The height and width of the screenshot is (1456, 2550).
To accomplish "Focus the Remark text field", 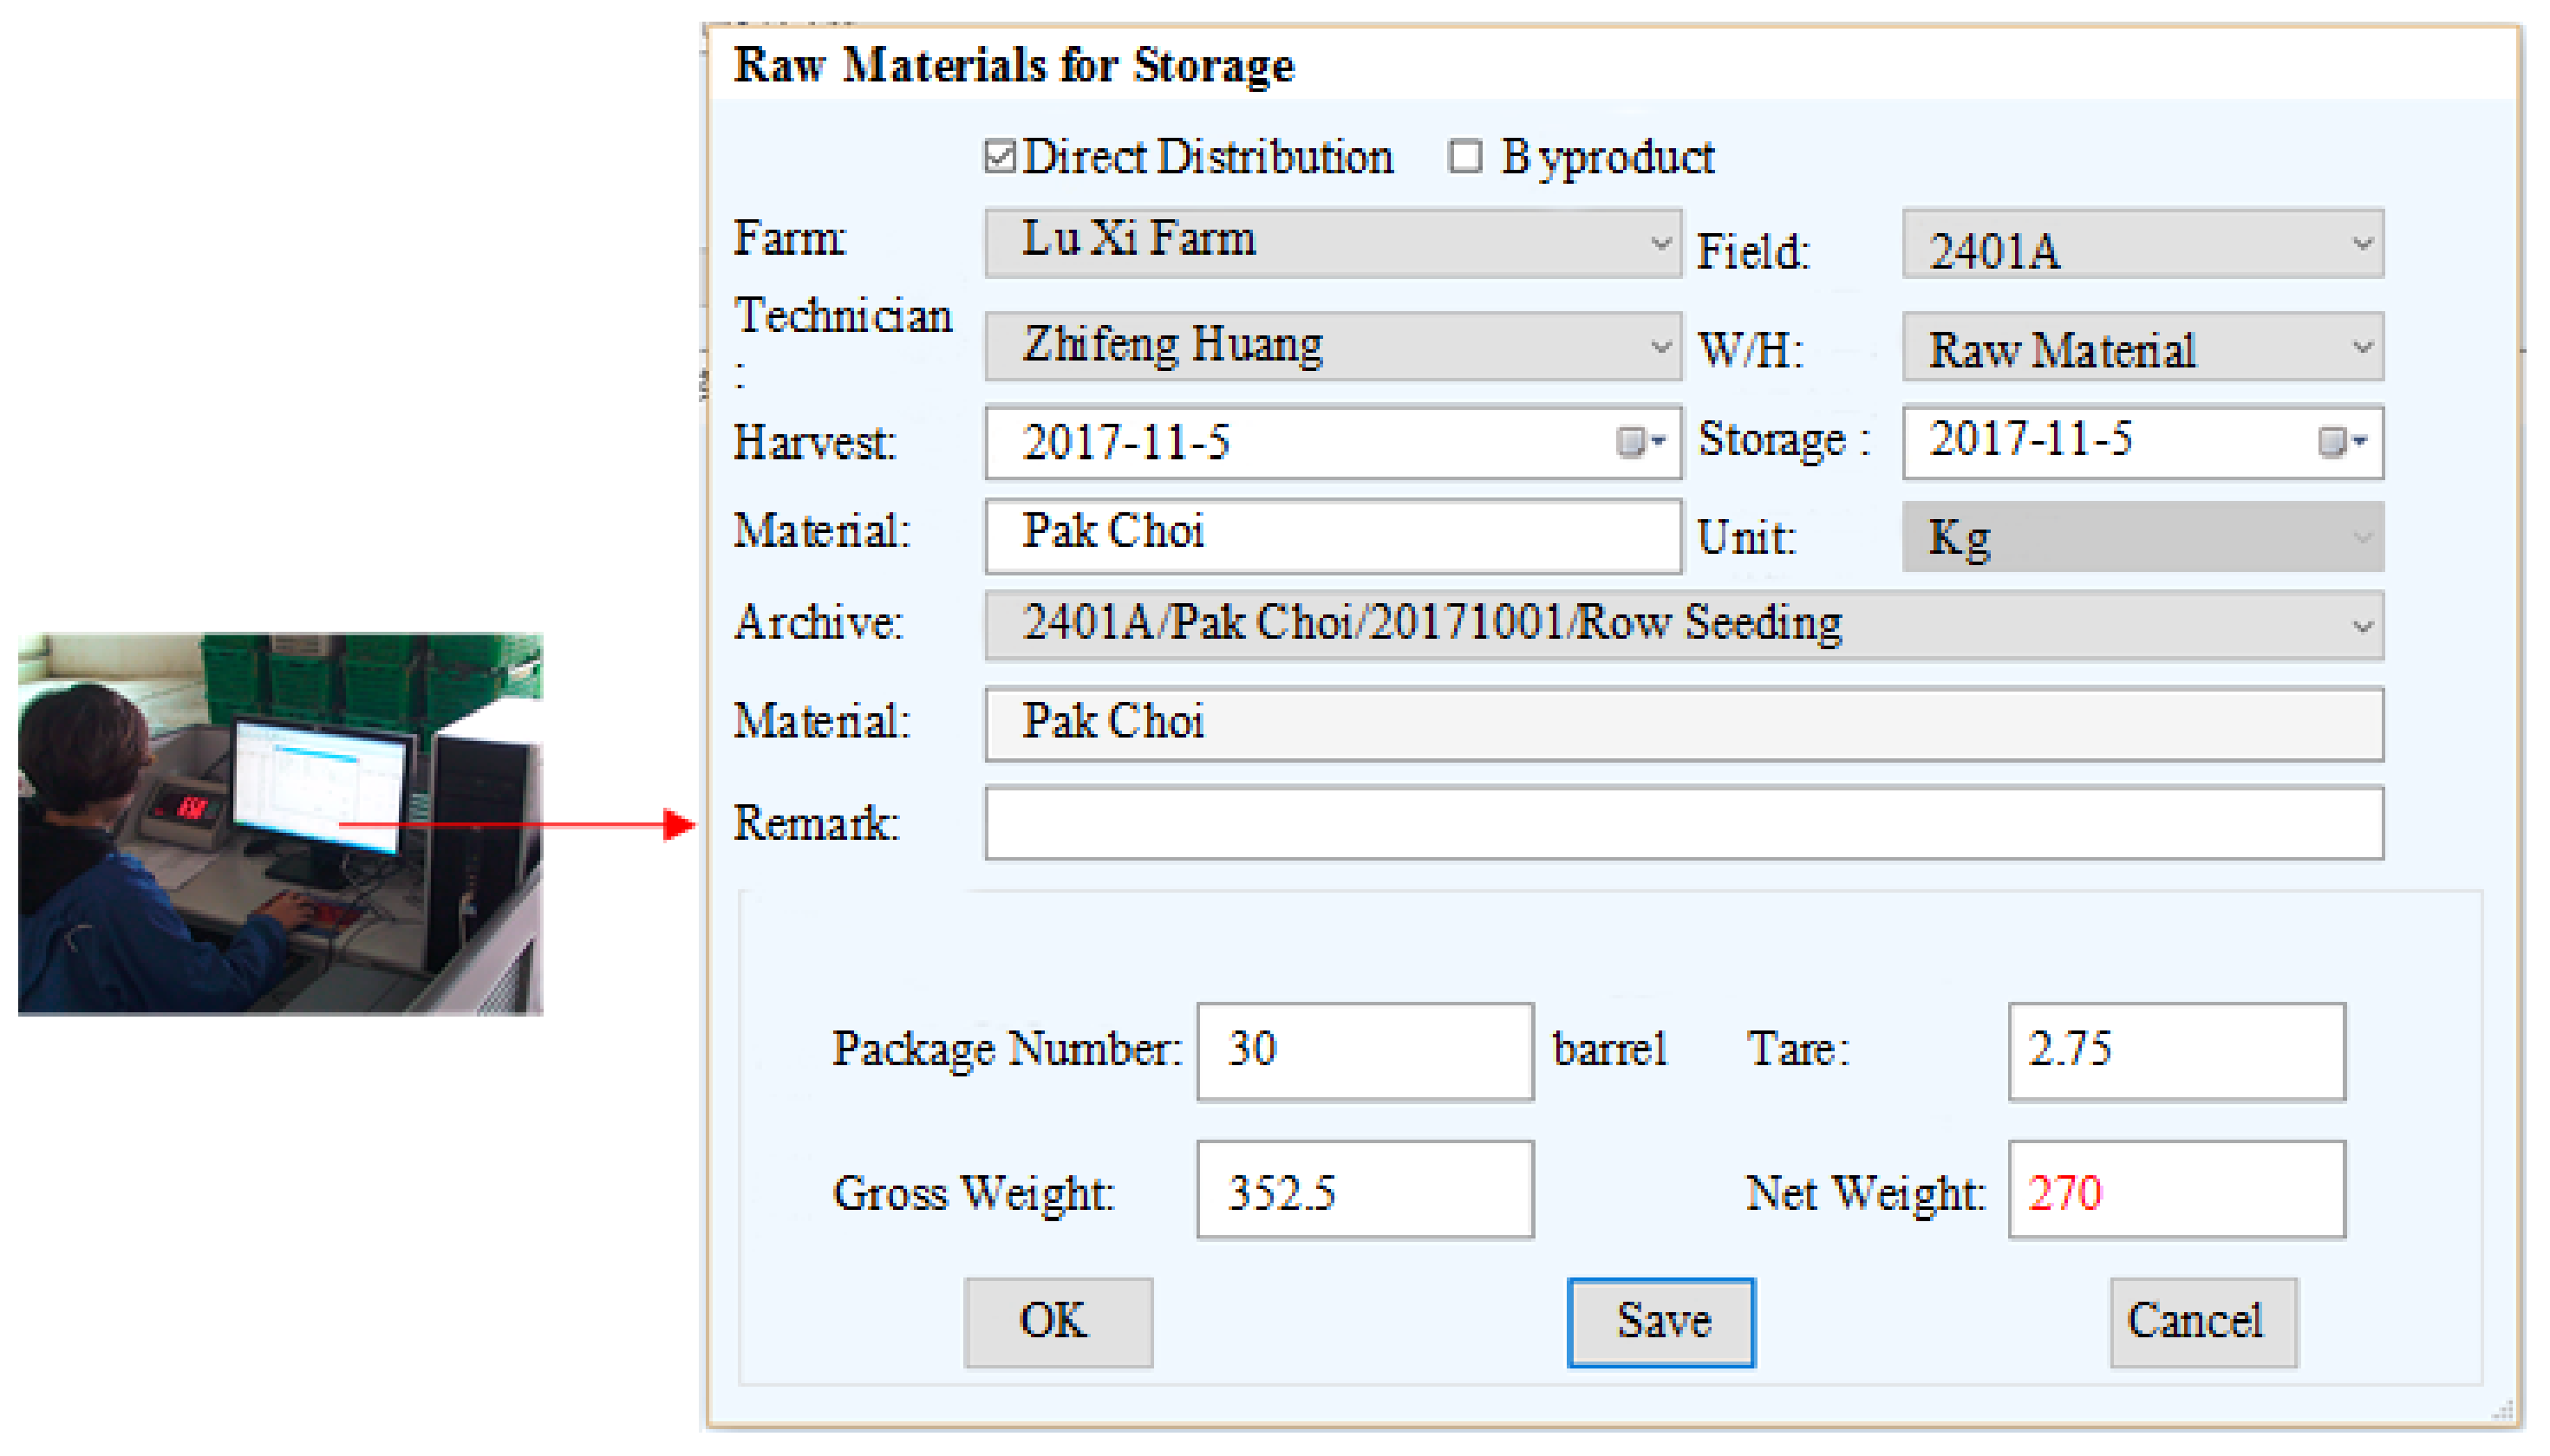I will (x=1682, y=823).
